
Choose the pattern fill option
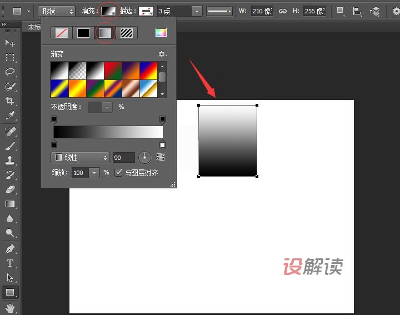click(x=127, y=33)
